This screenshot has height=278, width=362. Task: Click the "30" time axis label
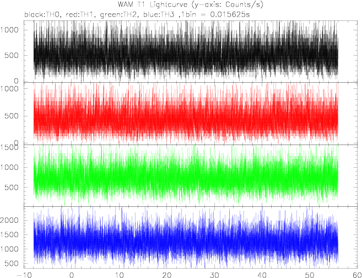(x=214, y=275)
